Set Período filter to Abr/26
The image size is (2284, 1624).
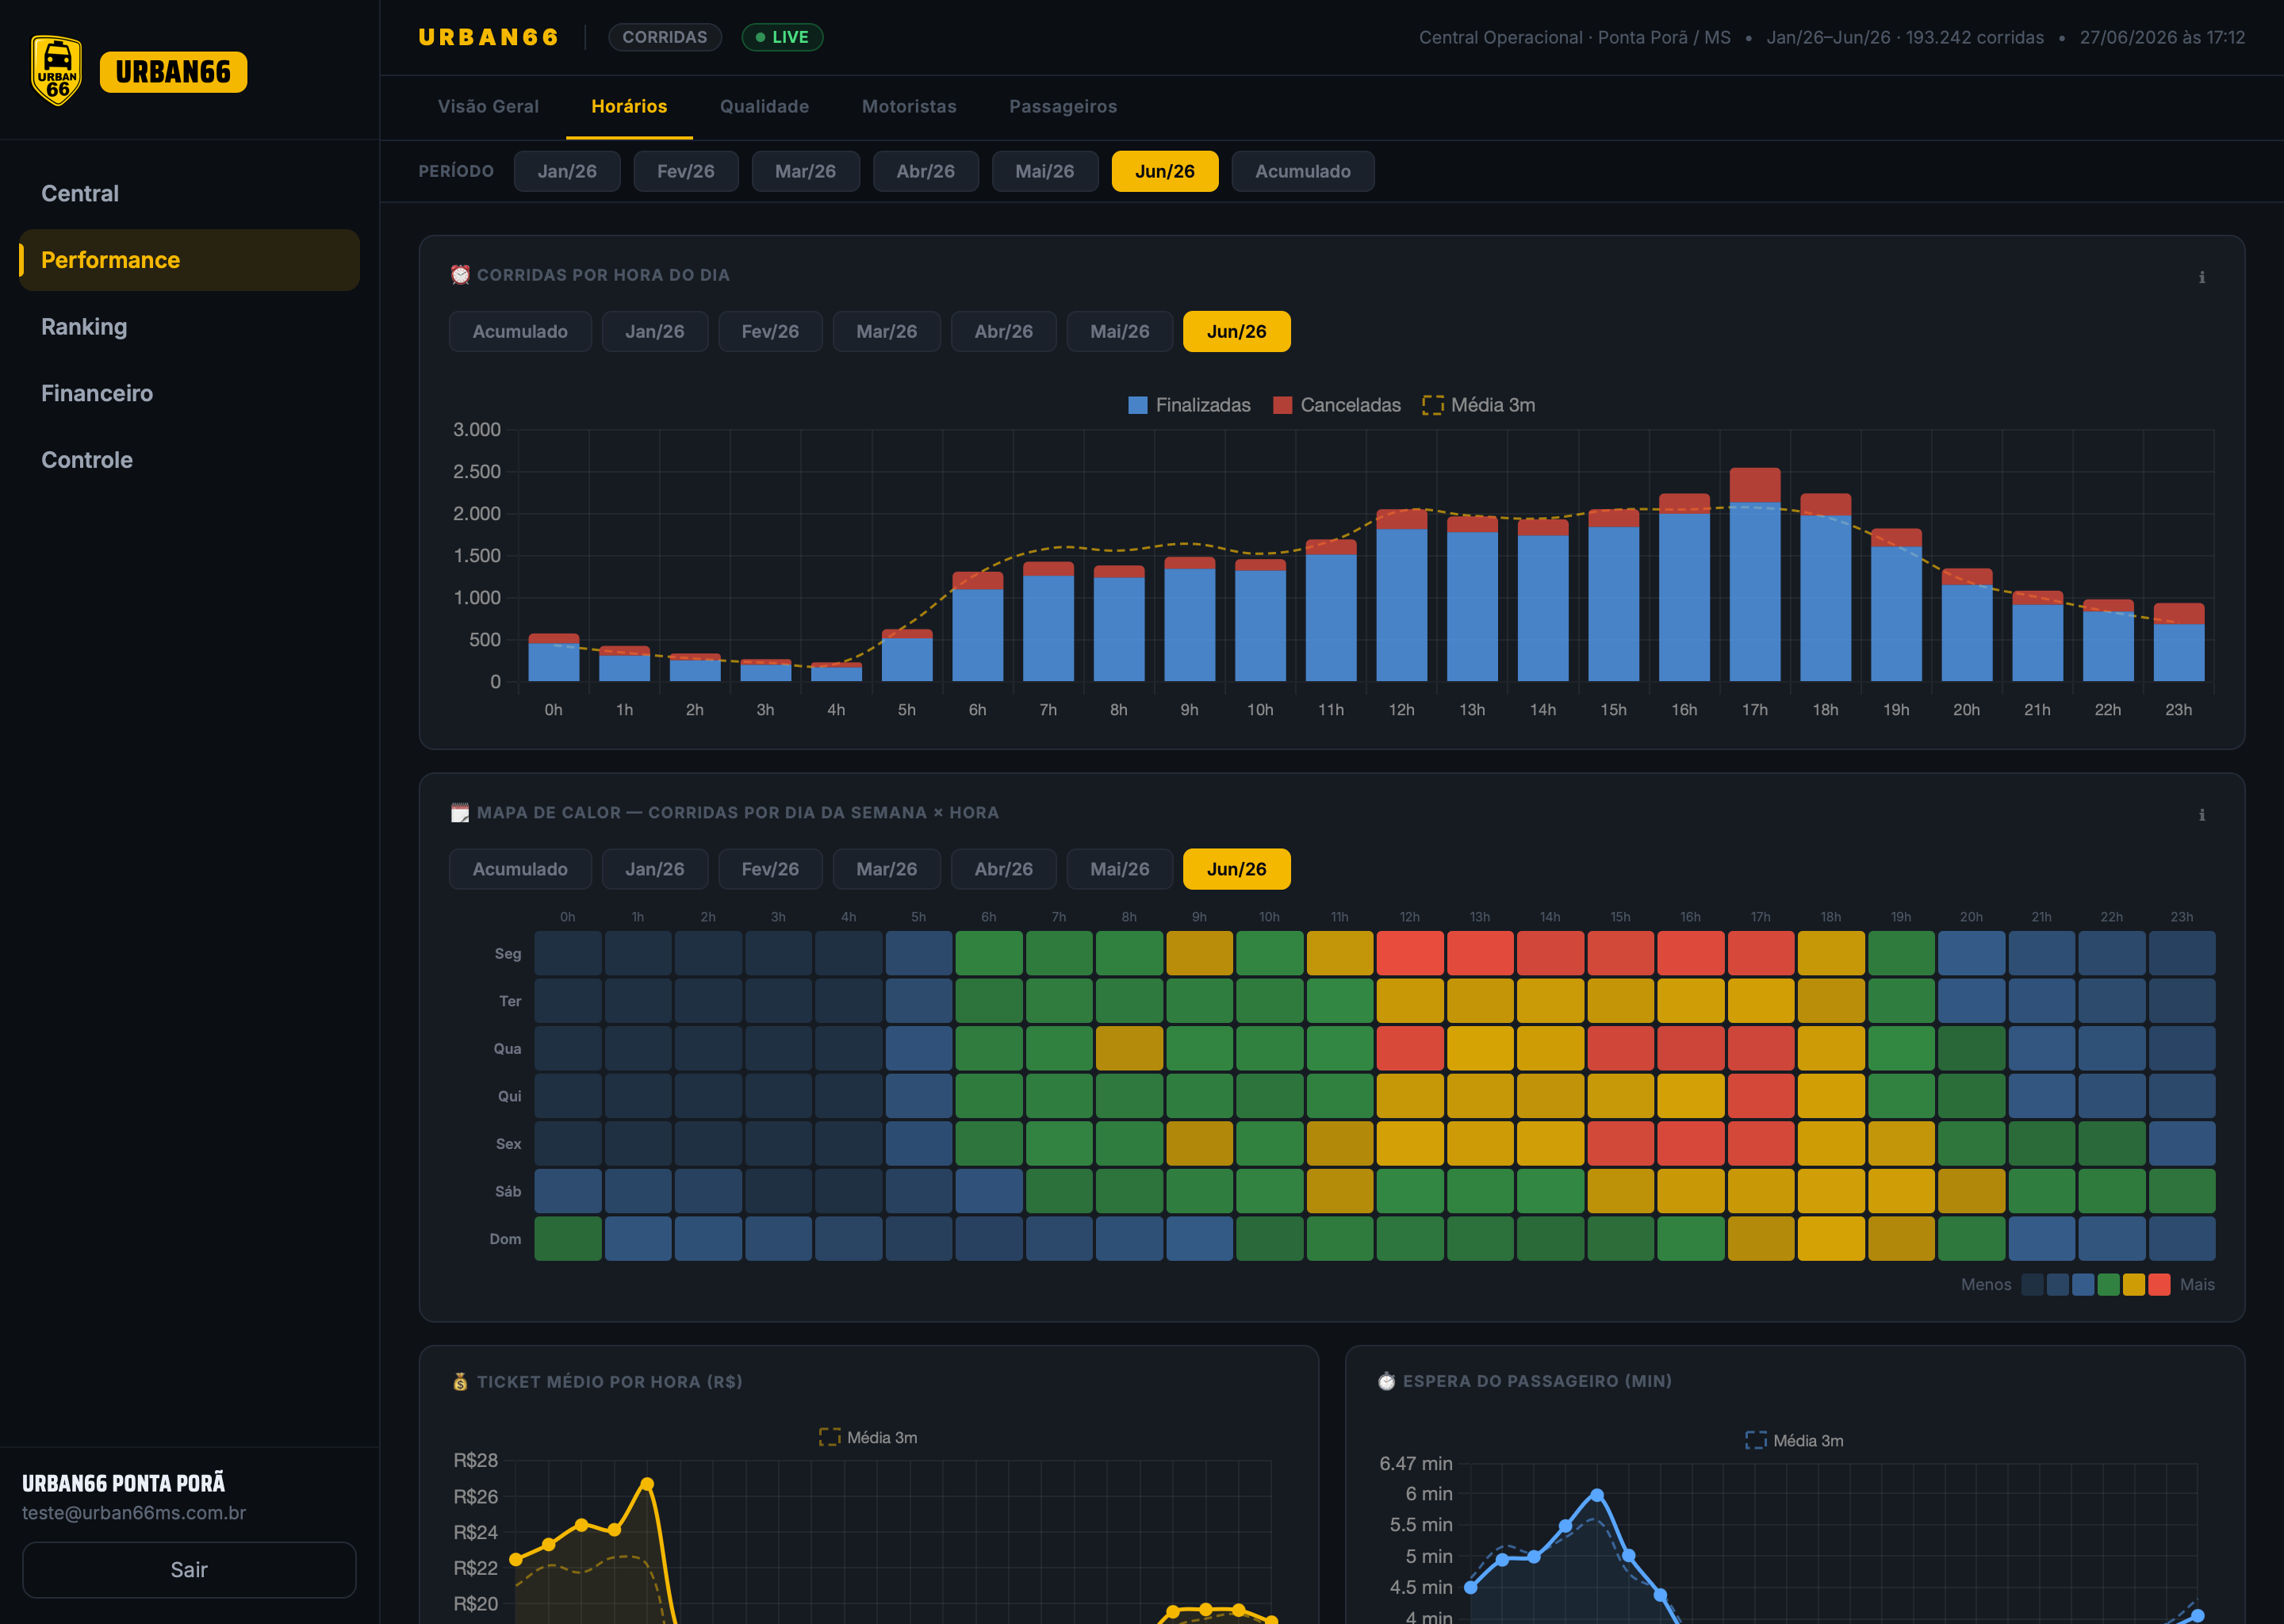point(925,171)
